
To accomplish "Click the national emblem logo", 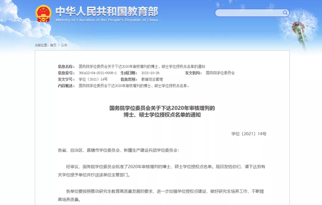I will pyautogui.click(x=43, y=13).
